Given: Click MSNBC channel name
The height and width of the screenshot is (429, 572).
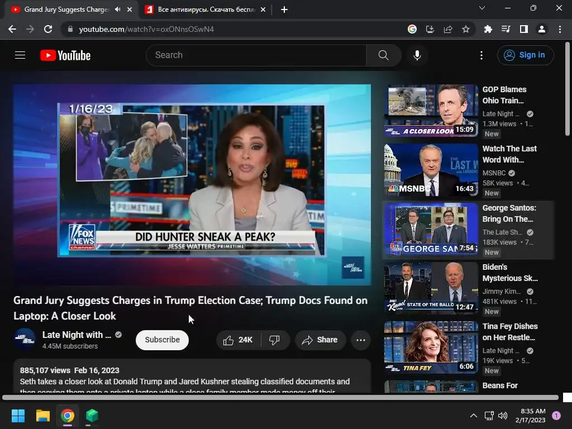Looking at the screenshot, I should click(494, 173).
